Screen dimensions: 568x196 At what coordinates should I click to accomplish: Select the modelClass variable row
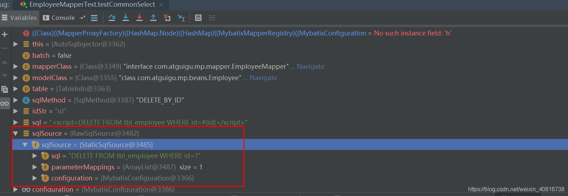pos(290,78)
